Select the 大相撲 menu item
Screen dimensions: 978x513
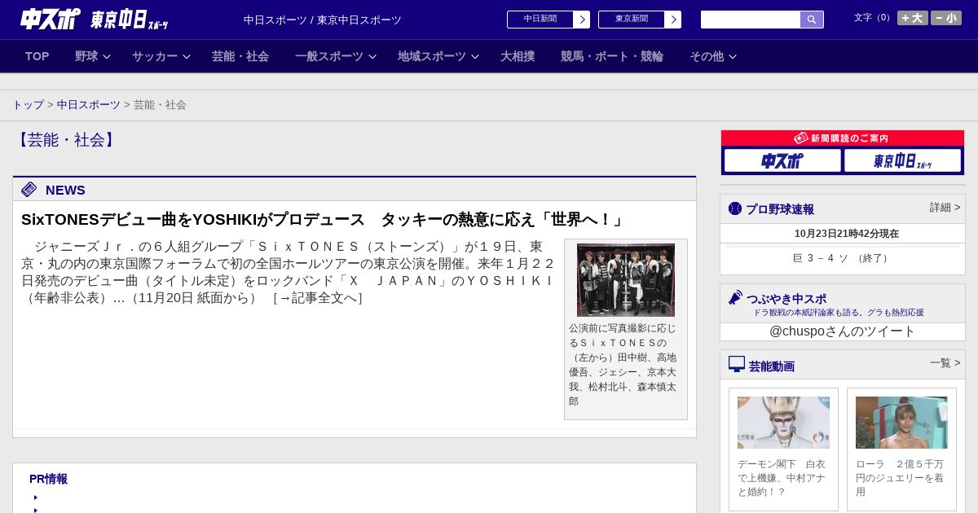click(518, 56)
